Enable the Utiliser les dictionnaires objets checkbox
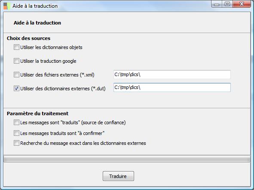254x190 pixels. pos(16,47)
